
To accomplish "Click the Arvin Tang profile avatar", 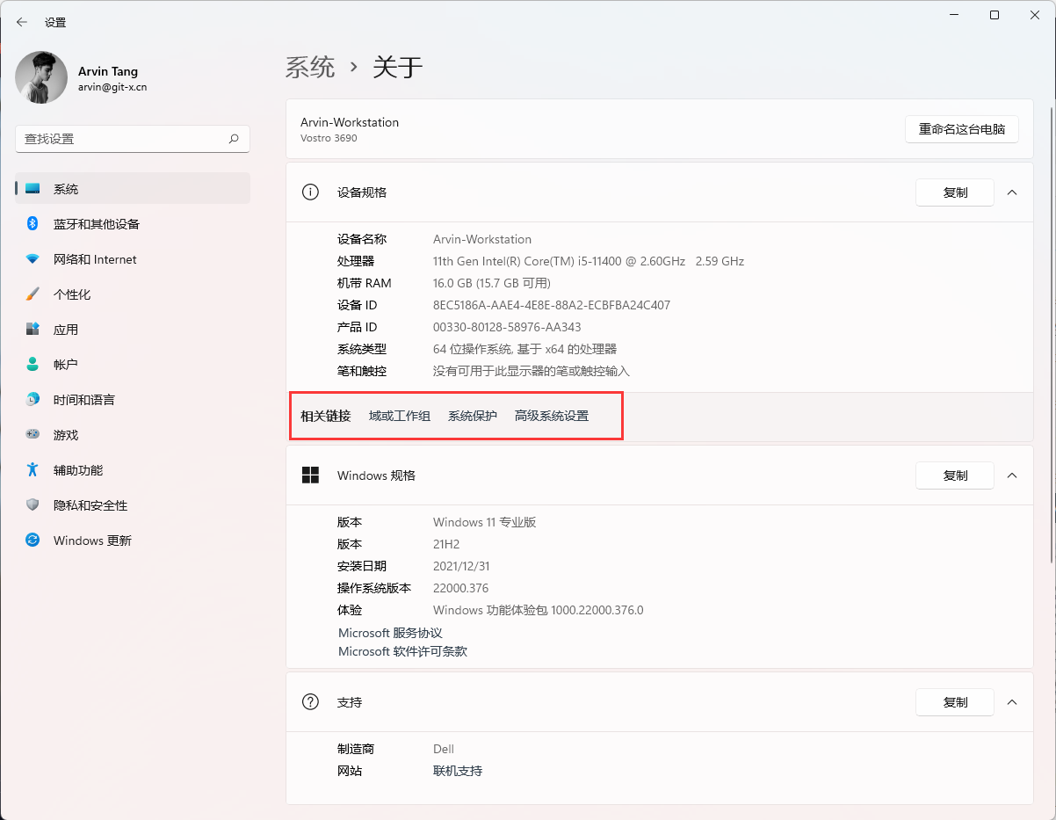I will pyautogui.click(x=41, y=77).
